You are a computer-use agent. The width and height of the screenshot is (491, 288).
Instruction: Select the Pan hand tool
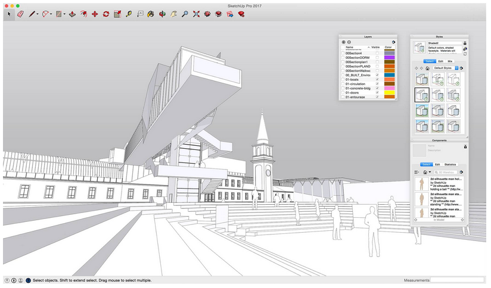(x=173, y=14)
